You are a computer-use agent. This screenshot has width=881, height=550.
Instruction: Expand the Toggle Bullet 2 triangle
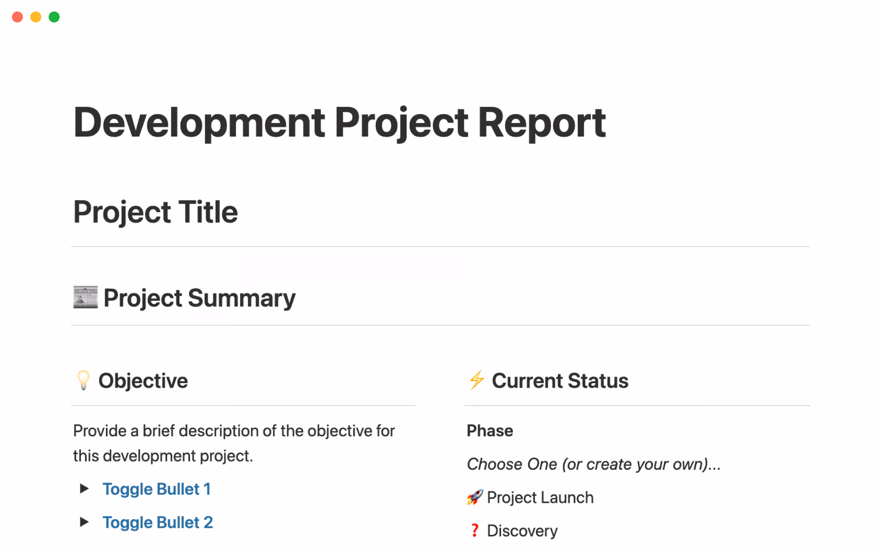(x=84, y=522)
